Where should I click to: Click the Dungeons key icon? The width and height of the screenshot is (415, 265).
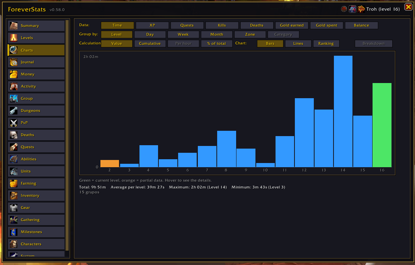pyautogui.click(x=14, y=111)
